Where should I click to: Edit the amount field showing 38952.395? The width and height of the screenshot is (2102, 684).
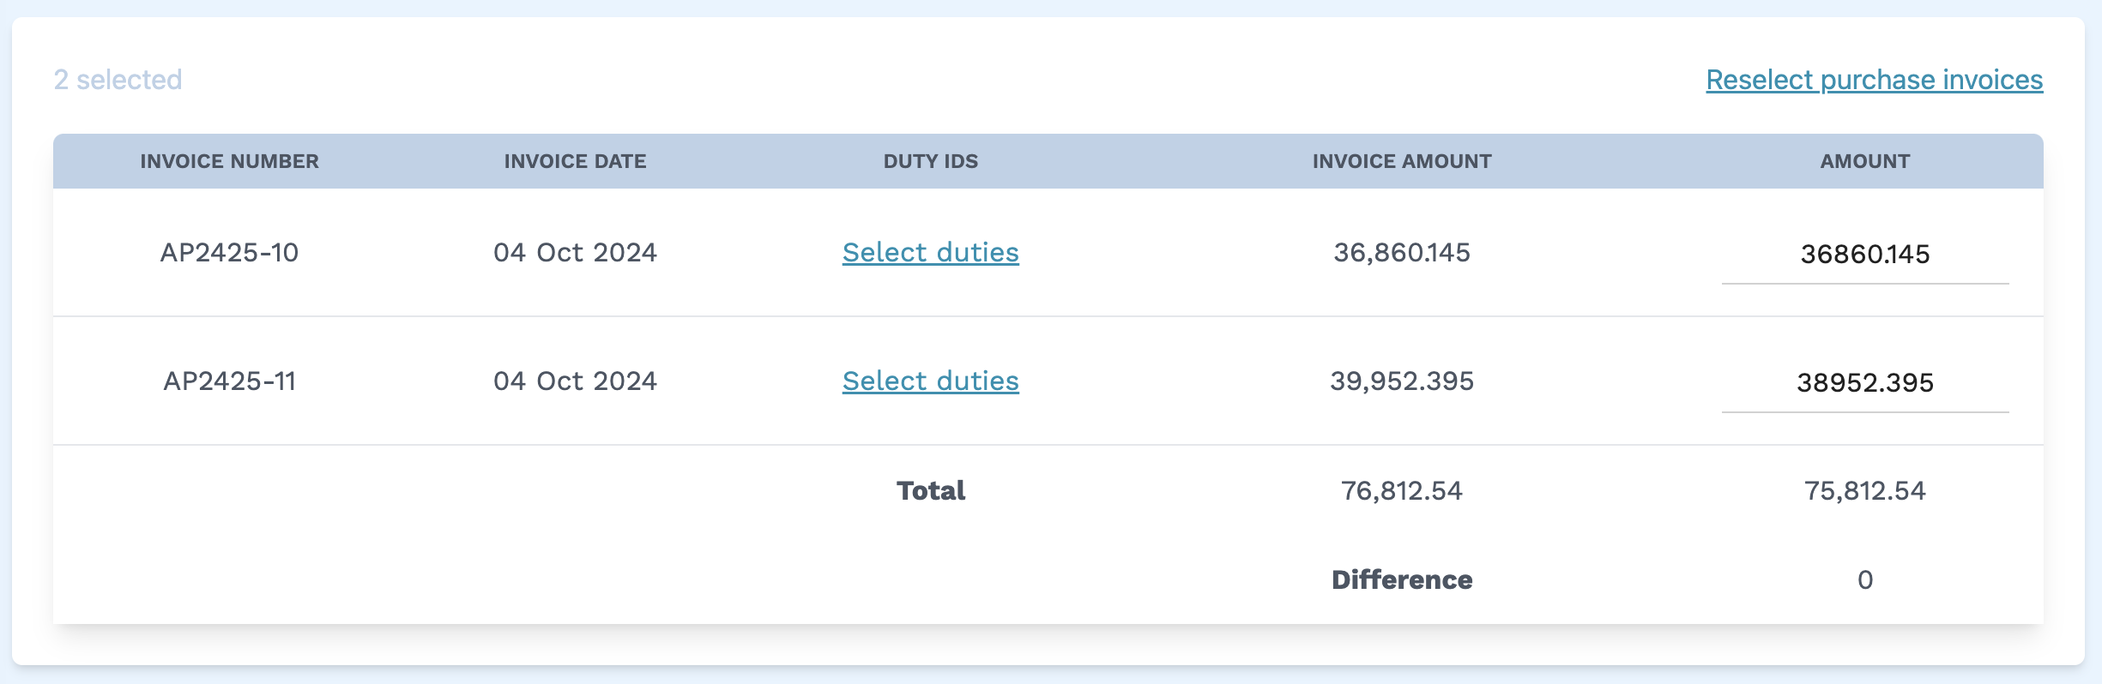(x=1864, y=383)
